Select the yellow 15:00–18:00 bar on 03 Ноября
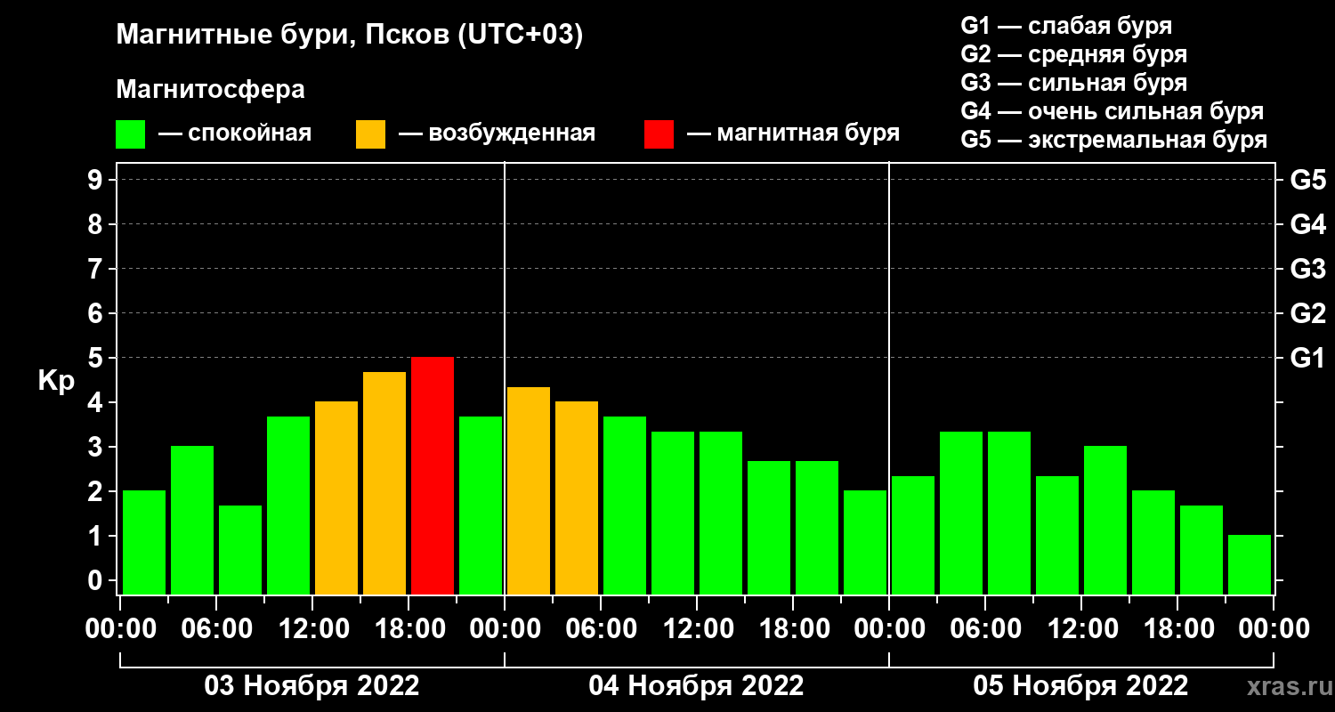This screenshot has width=1335, height=712. coord(384,483)
